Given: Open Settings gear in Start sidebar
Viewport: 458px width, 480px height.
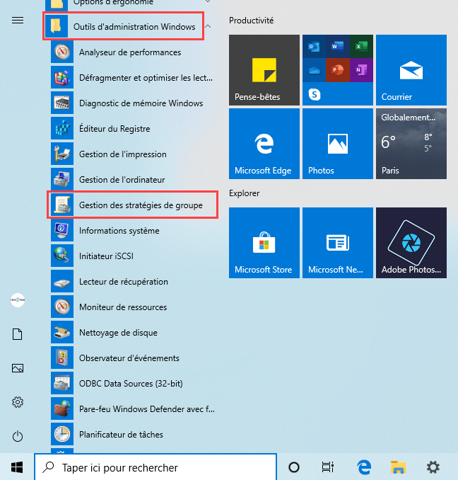Looking at the screenshot, I should (x=18, y=402).
